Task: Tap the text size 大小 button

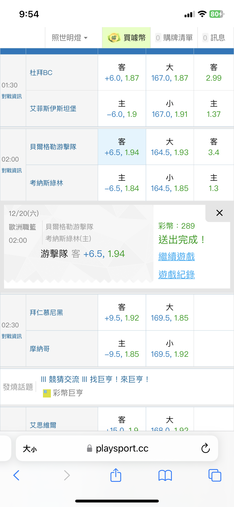Action: (30, 449)
